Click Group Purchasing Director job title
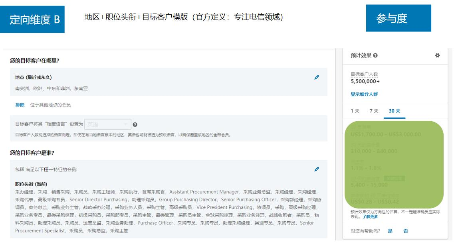Viewport: 456px width, 244px height. [188, 200]
